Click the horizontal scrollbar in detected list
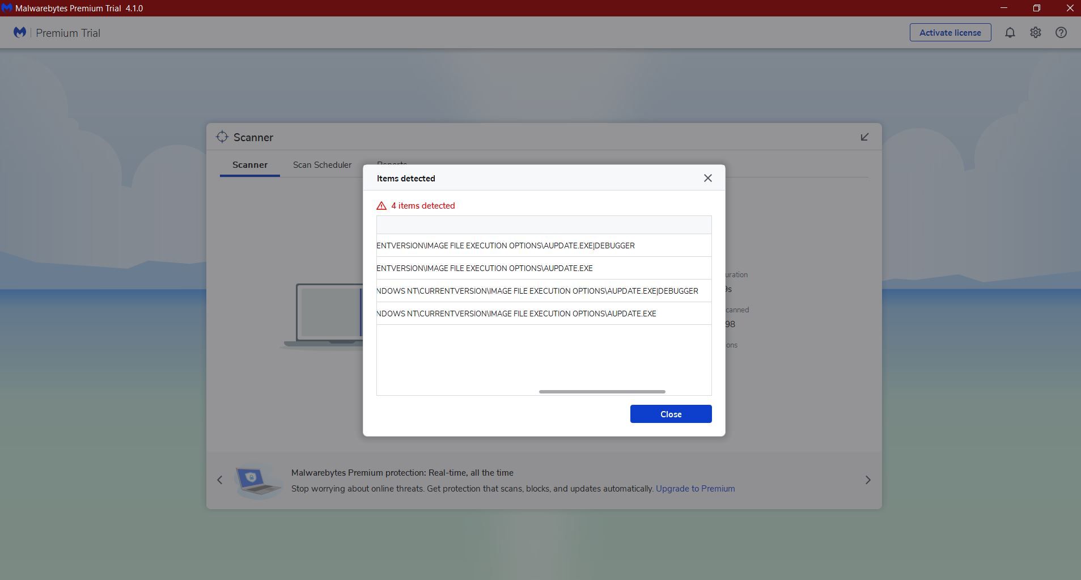This screenshot has width=1081, height=580. click(602, 392)
